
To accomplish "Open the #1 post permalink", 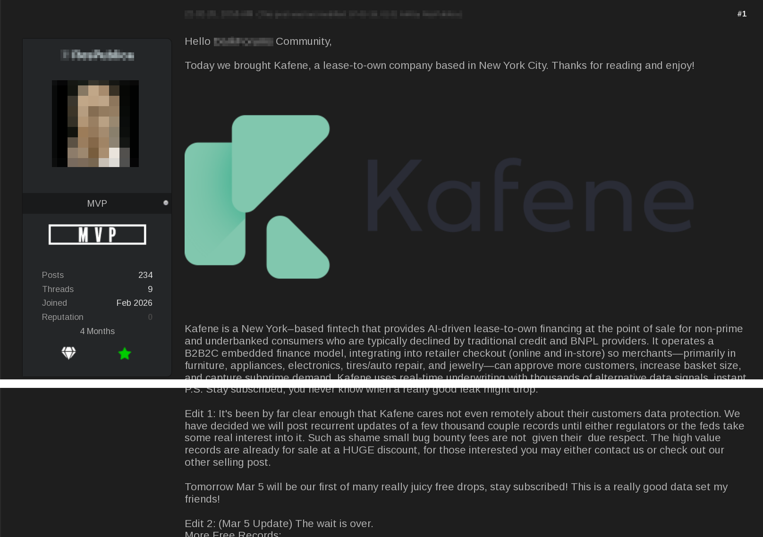I will tap(742, 14).
